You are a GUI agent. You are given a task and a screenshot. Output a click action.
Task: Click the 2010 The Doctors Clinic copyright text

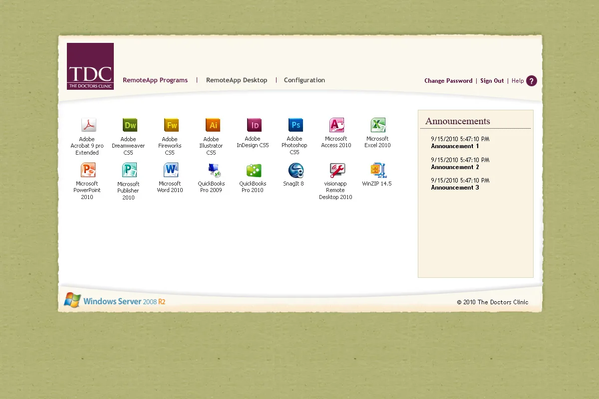[493, 302]
